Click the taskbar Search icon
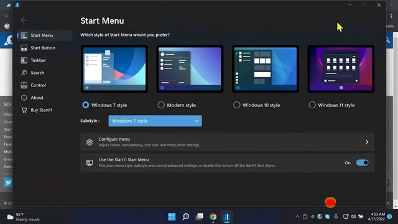This screenshot has width=398, height=224. [186, 217]
